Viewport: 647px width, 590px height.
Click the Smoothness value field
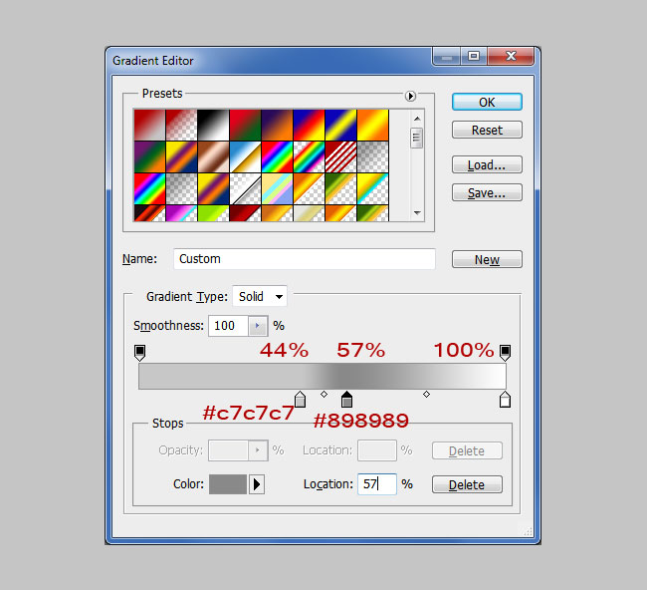pos(228,326)
